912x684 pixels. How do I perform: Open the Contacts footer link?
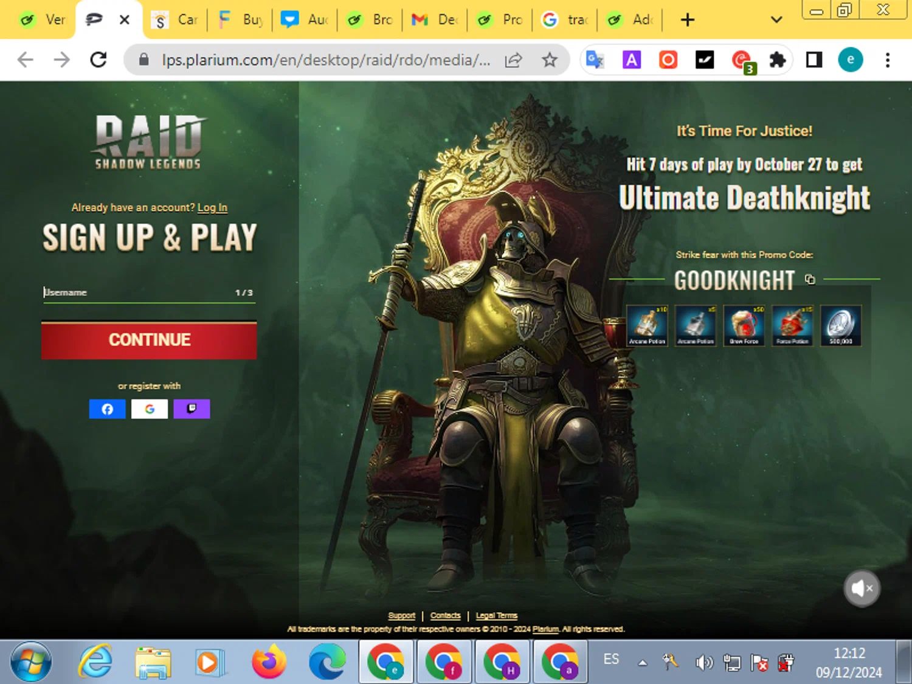tap(445, 616)
